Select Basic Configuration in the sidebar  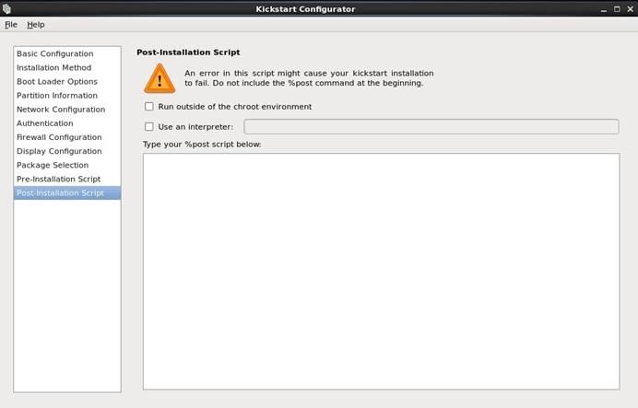coord(67,53)
